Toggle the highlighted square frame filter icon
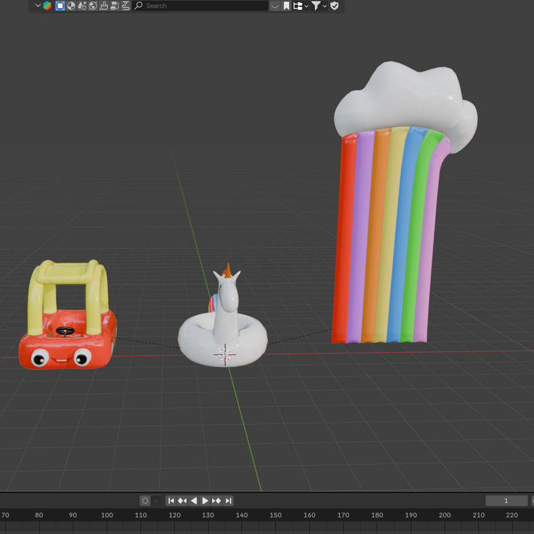Screen dimensions: 534x534 (x=60, y=6)
